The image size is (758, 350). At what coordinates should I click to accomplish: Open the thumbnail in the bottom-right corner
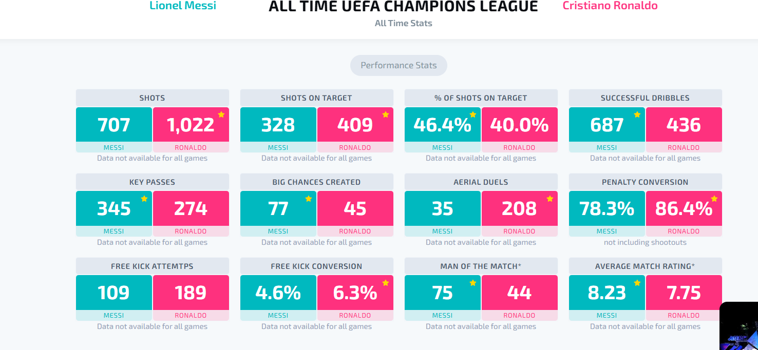coord(738,326)
